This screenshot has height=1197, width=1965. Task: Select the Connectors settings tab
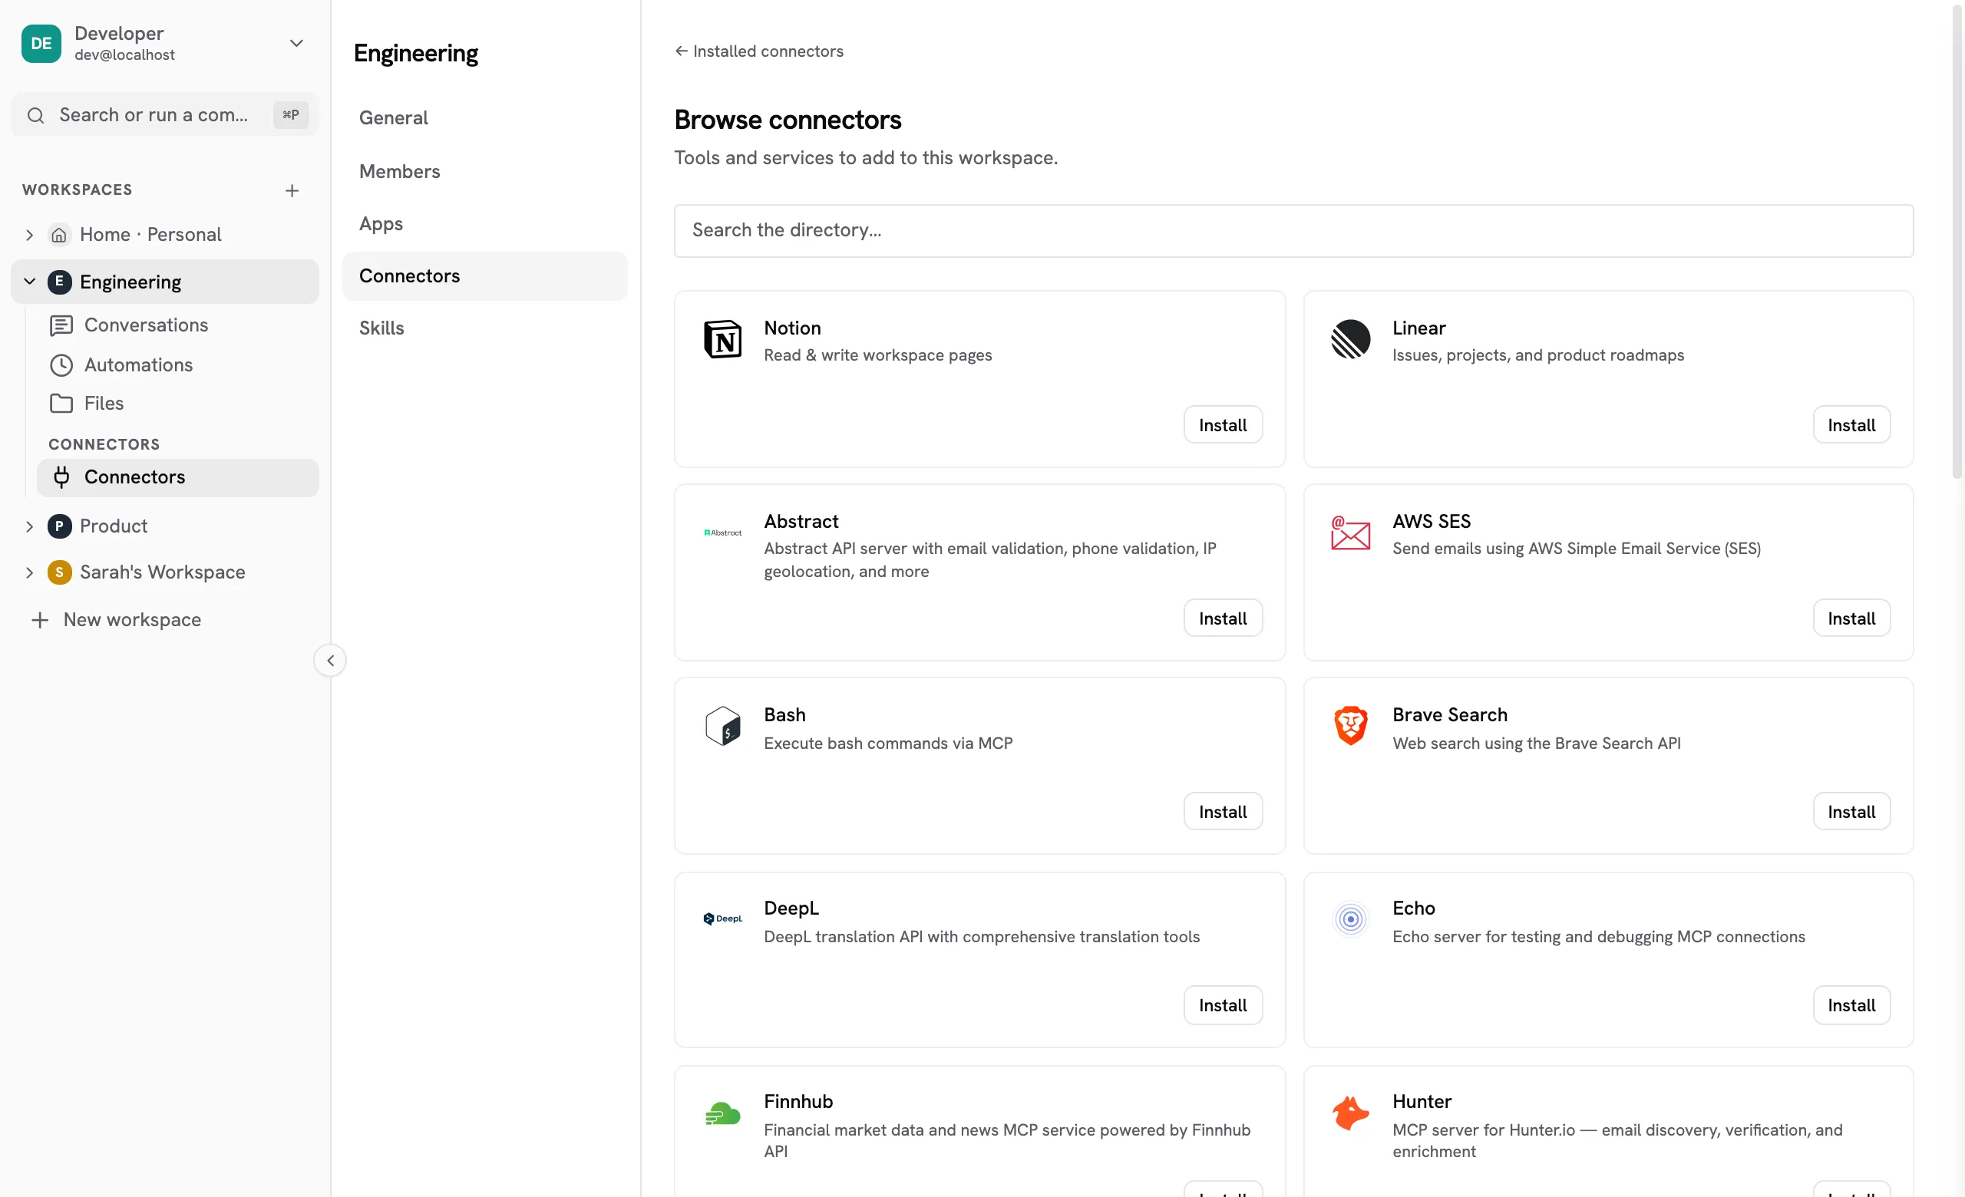pyautogui.click(x=485, y=275)
